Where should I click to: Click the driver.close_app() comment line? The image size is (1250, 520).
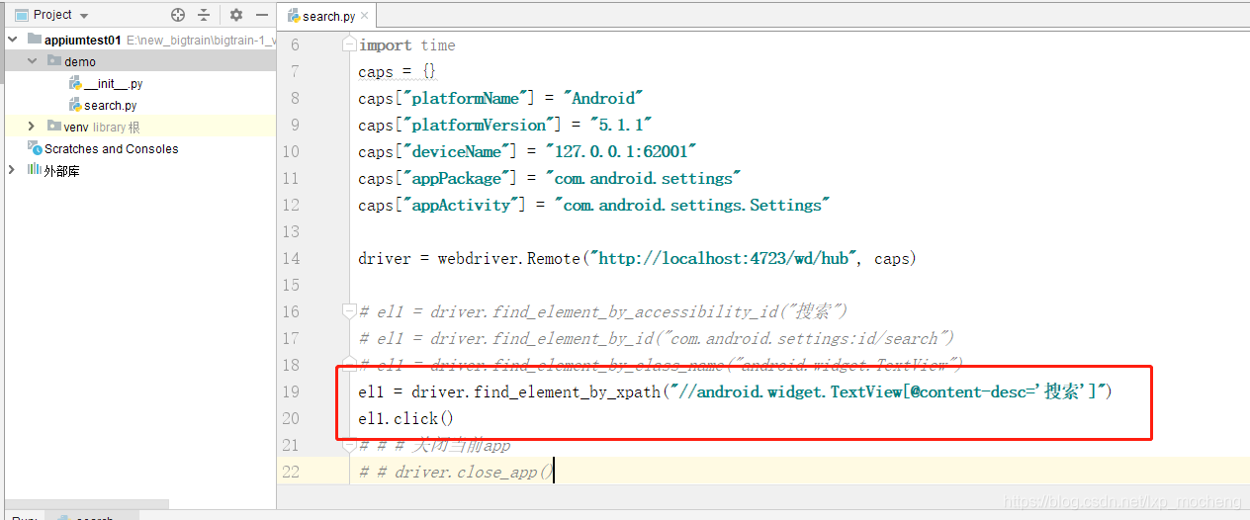coord(455,473)
